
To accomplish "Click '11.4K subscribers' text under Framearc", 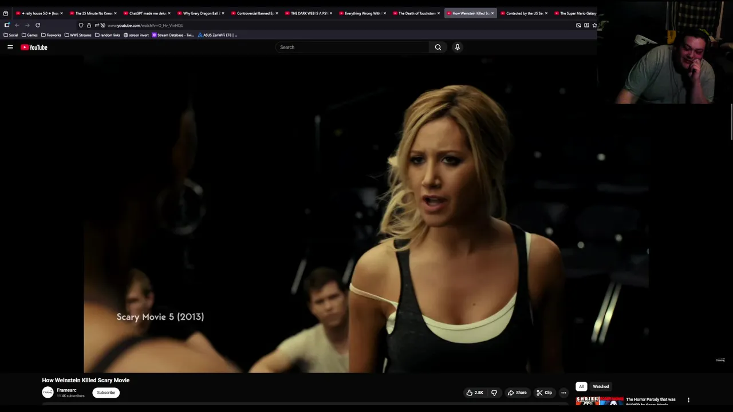I will click(70, 396).
